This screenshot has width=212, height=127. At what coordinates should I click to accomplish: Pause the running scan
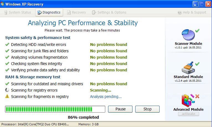click(121, 109)
